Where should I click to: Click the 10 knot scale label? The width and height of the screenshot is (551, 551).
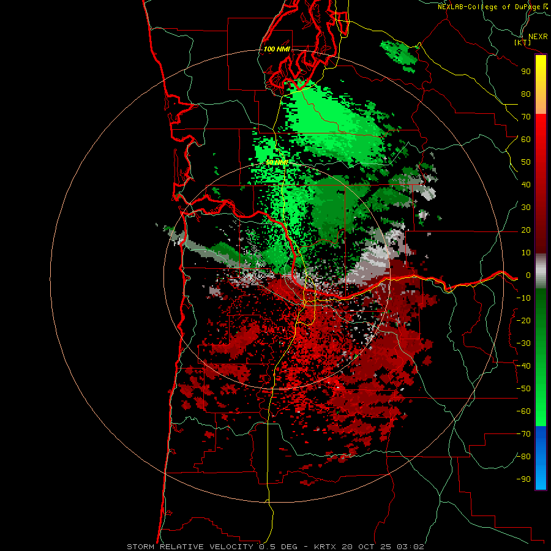(526, 253)
